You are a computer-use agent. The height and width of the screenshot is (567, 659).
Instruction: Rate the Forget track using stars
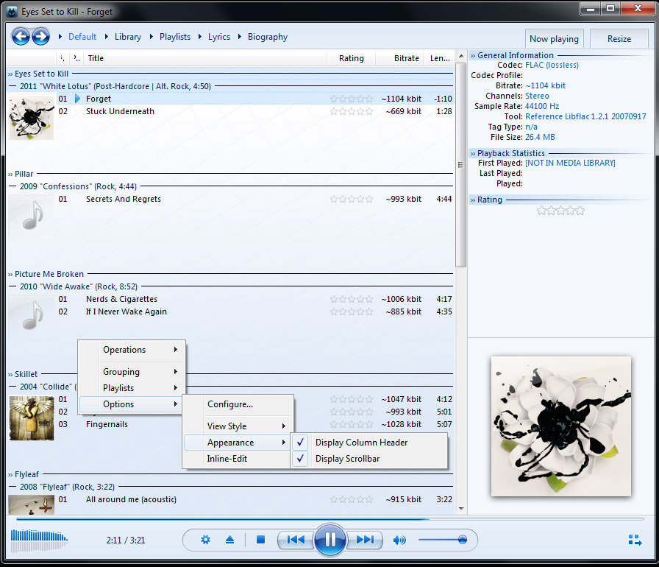click(x=352, y=99)
